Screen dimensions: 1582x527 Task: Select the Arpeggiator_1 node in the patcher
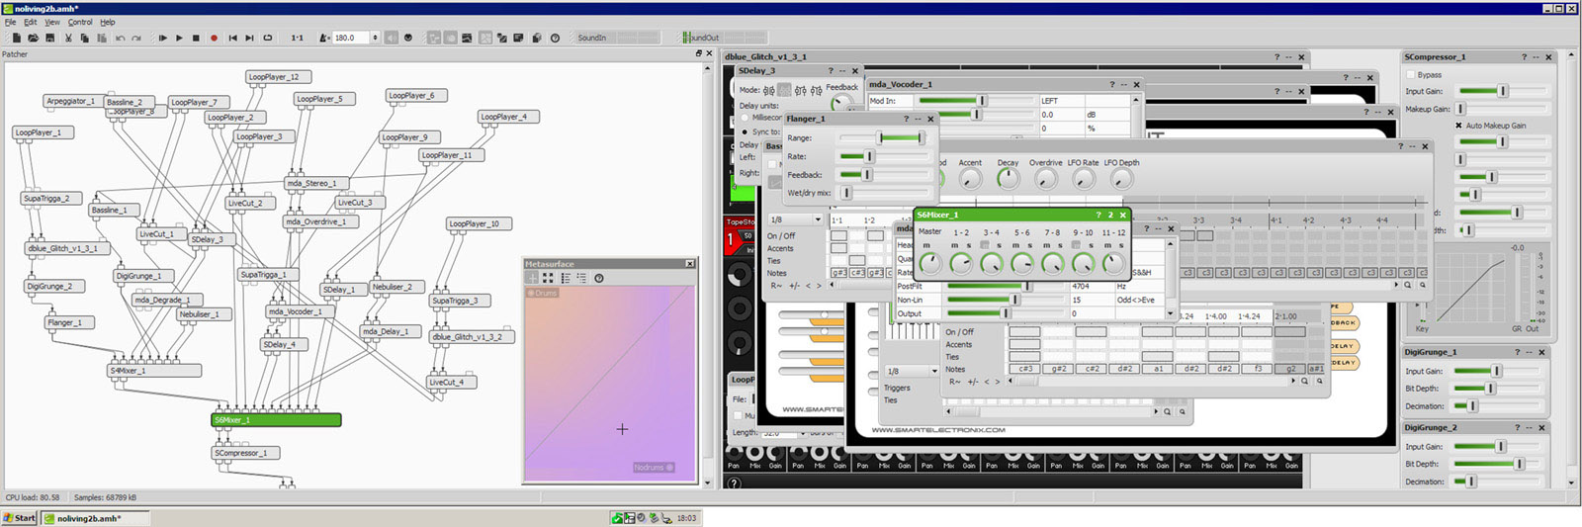pos(72,101)
